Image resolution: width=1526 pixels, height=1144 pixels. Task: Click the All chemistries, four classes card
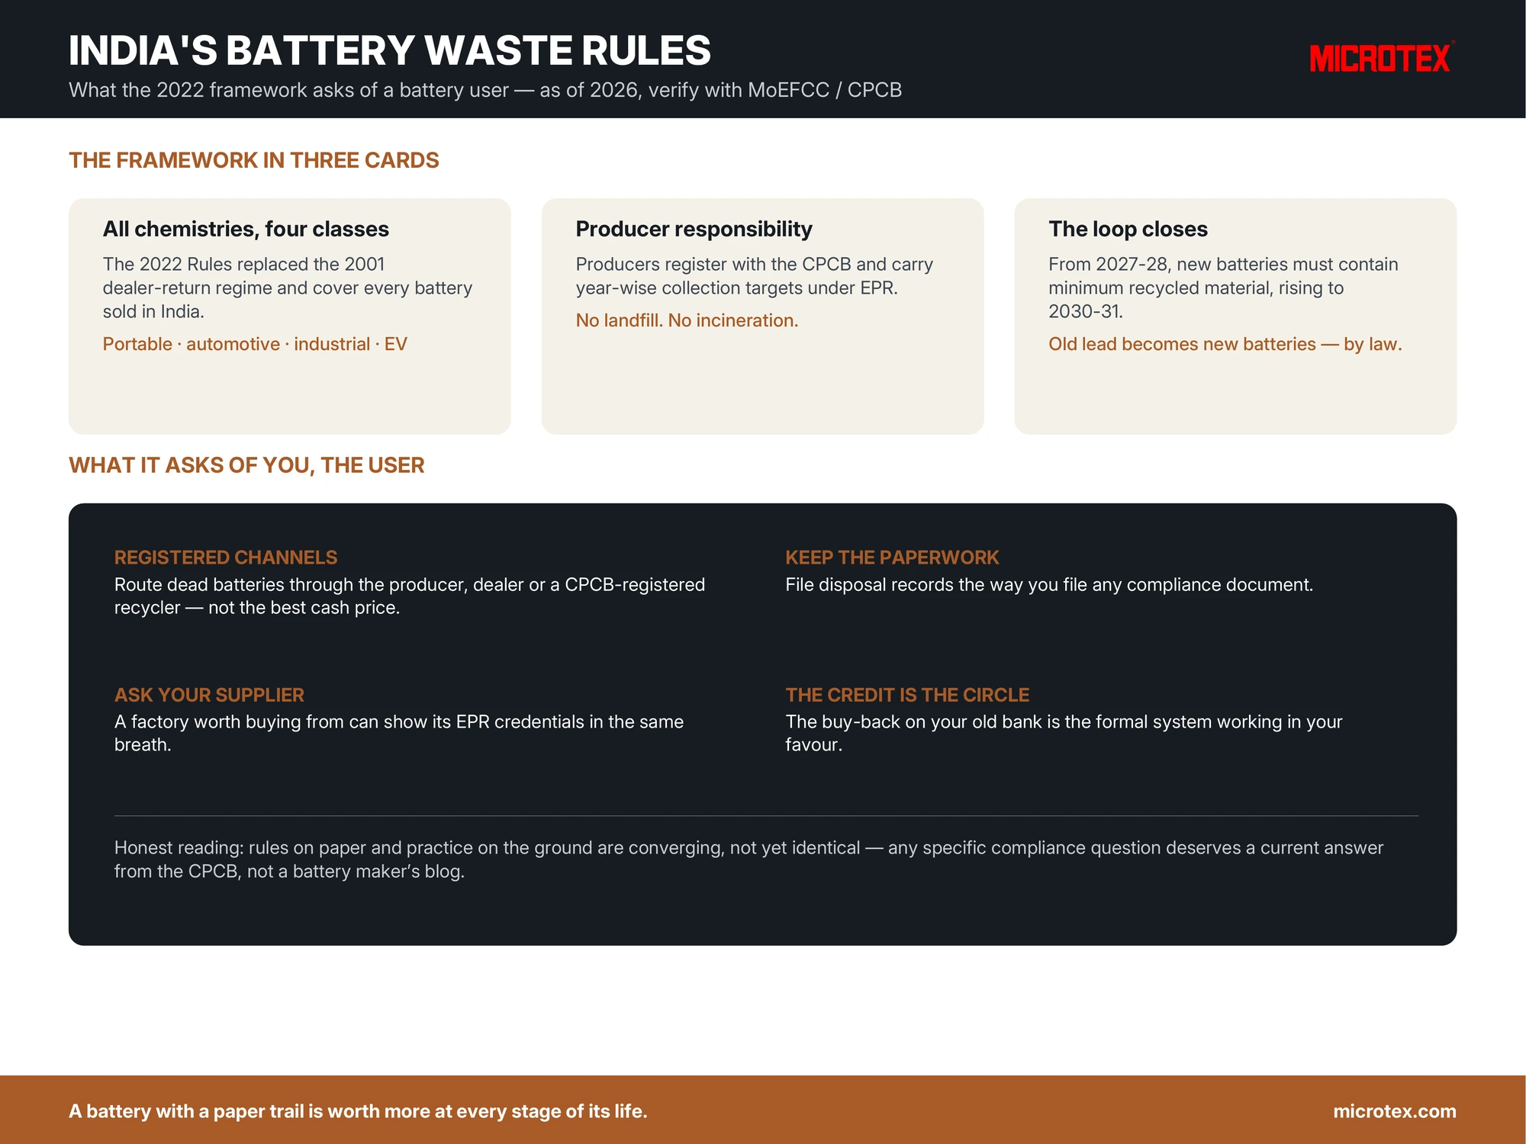pos(290,317)
